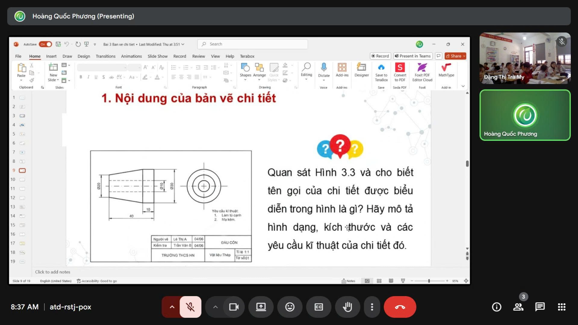Open the meeting chat panel

click(540, 307)
